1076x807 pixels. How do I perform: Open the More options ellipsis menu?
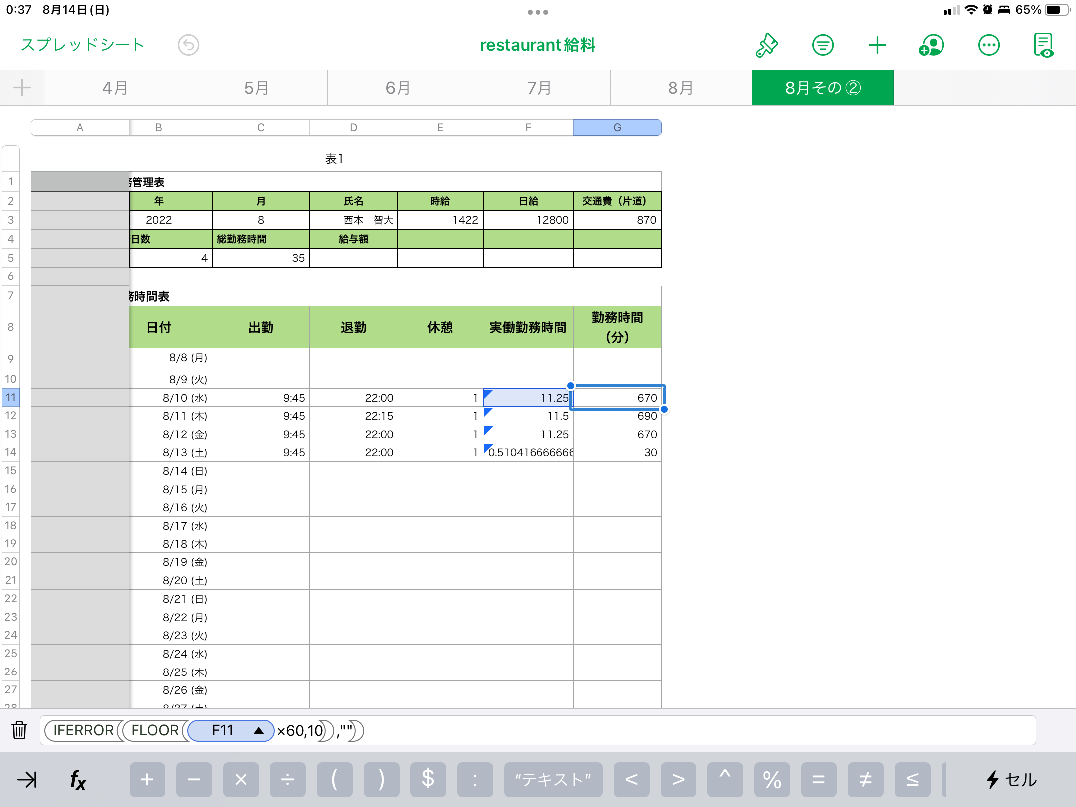tap(989, 45)
